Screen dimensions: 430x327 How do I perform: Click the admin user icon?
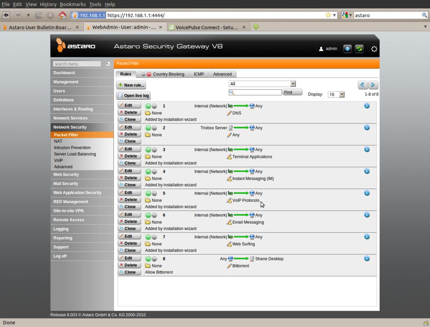pyautogui.click(x=321, y=49)
